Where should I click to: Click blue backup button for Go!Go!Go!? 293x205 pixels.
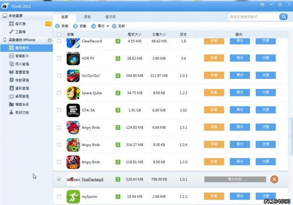point(240,75)
